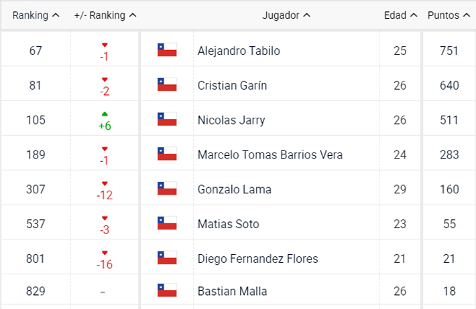The width and height of the screenshot is (476, 309).
Task: Click Chile flag beside Nicolas Jarry
Action: (x=167, y=119)
